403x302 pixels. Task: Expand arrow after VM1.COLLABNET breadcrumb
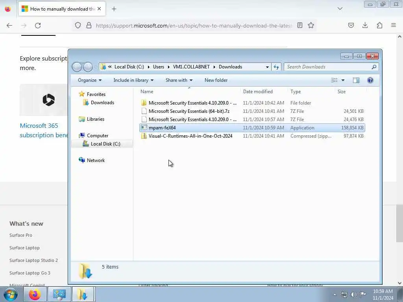click(214, 67)
